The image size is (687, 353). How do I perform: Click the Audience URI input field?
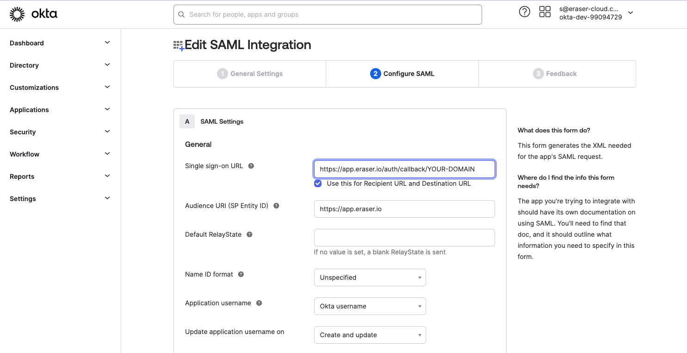pyautogui.click(x=404, y=209)
